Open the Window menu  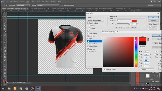click(x=53, y=2)
